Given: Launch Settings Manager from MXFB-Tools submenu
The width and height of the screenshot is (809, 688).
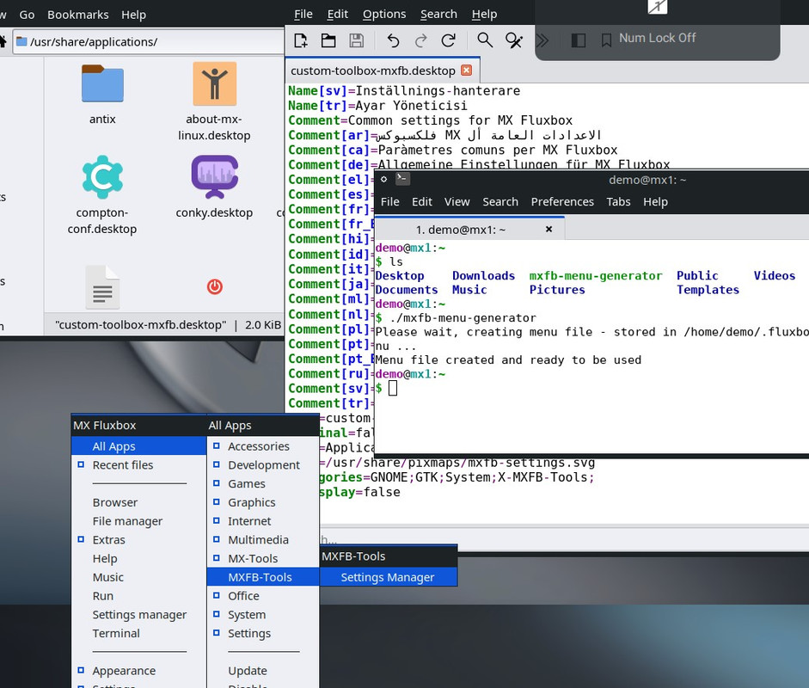Looking at the screenshot, I should [x=389, y=577].
